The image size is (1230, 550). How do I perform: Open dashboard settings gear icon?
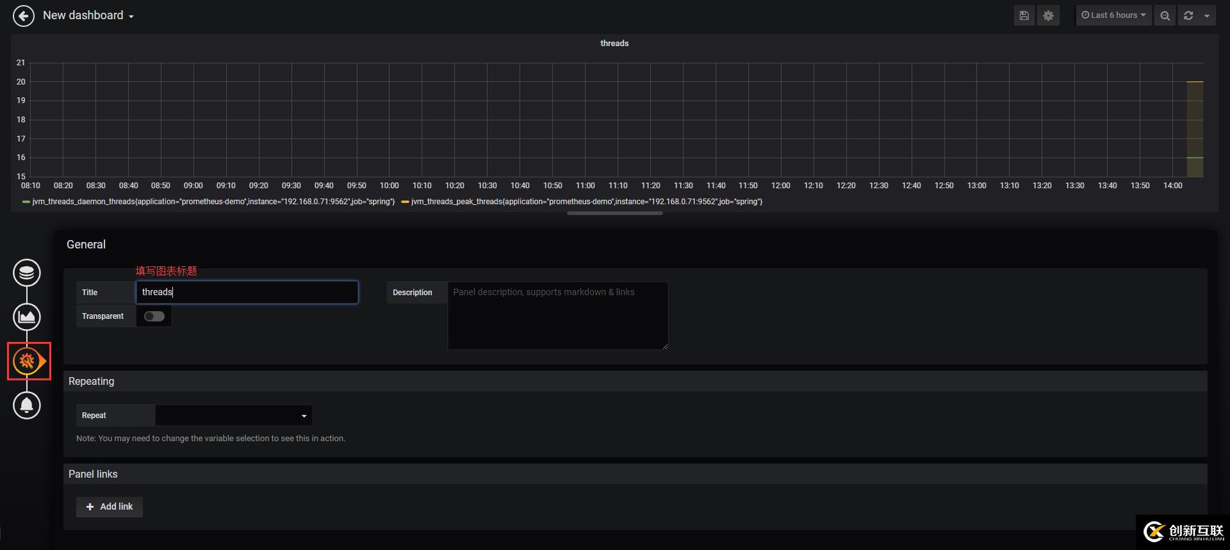click(x=1048, y=15)
